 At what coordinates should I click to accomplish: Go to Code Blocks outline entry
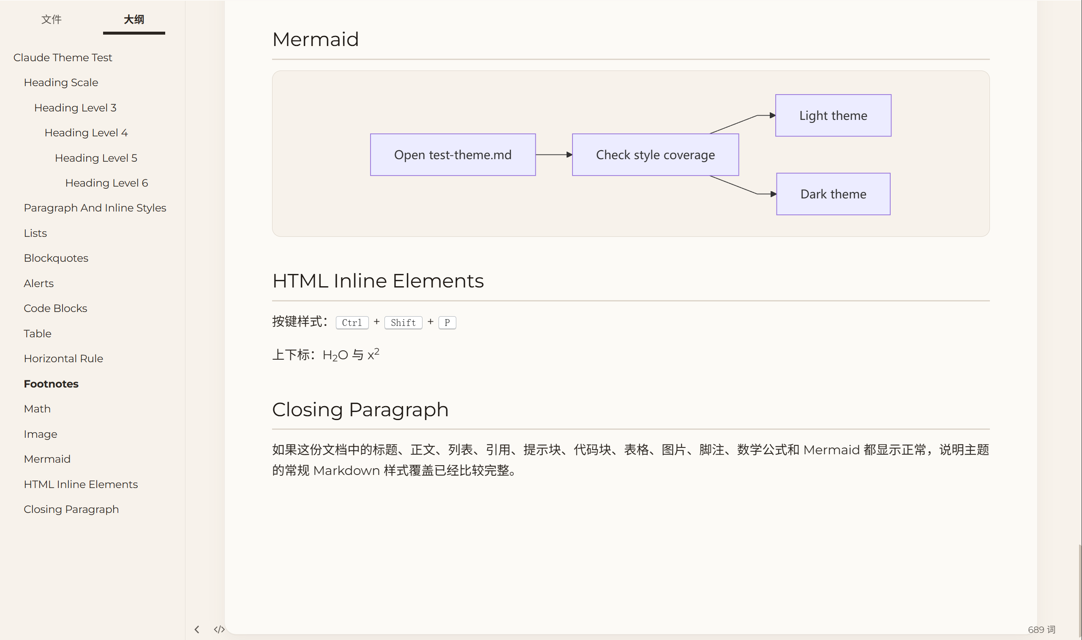(x=55, y=308)
